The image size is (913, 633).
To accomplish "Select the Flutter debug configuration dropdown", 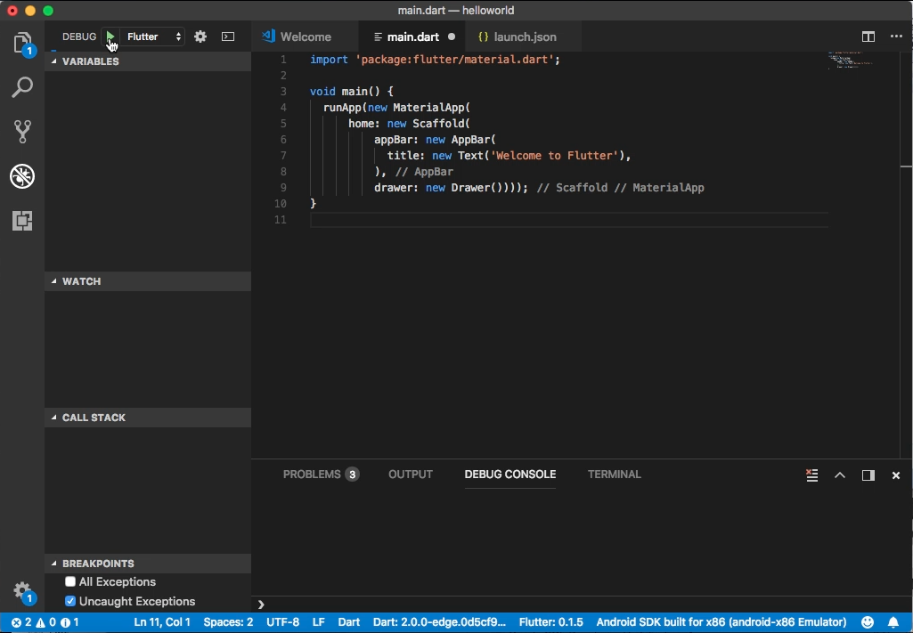I will pyautogui.click(x=154, y=37).
